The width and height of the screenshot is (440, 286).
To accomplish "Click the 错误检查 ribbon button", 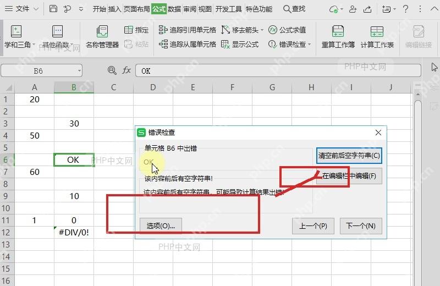I will (287, 44).
